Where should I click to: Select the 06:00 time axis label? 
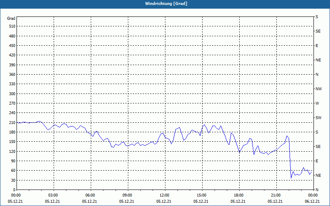pyautogui.click(x=91, y=195)
